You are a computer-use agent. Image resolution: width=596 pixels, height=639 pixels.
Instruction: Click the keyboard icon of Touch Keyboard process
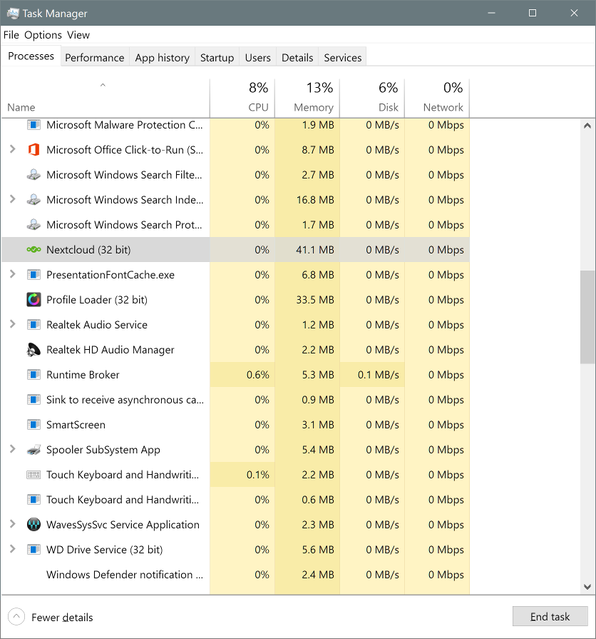pyautogui.click(x=34, y=475)
